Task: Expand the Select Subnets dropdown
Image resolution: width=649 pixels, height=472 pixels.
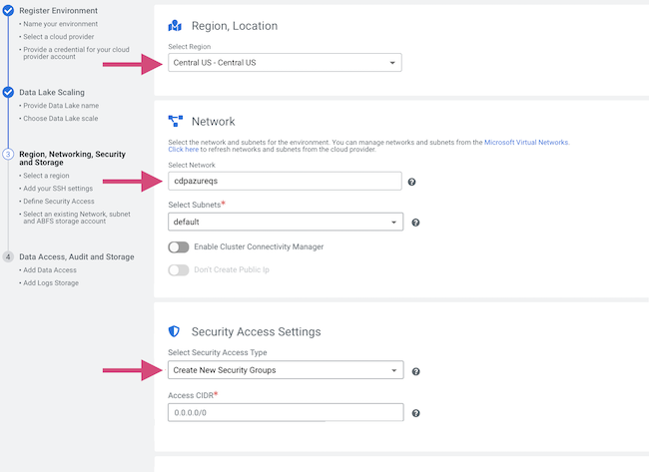Action: coord(285,222)
